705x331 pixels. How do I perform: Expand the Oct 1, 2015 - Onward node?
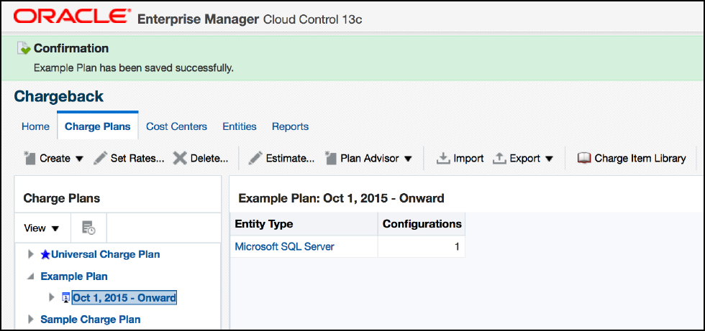51,297
